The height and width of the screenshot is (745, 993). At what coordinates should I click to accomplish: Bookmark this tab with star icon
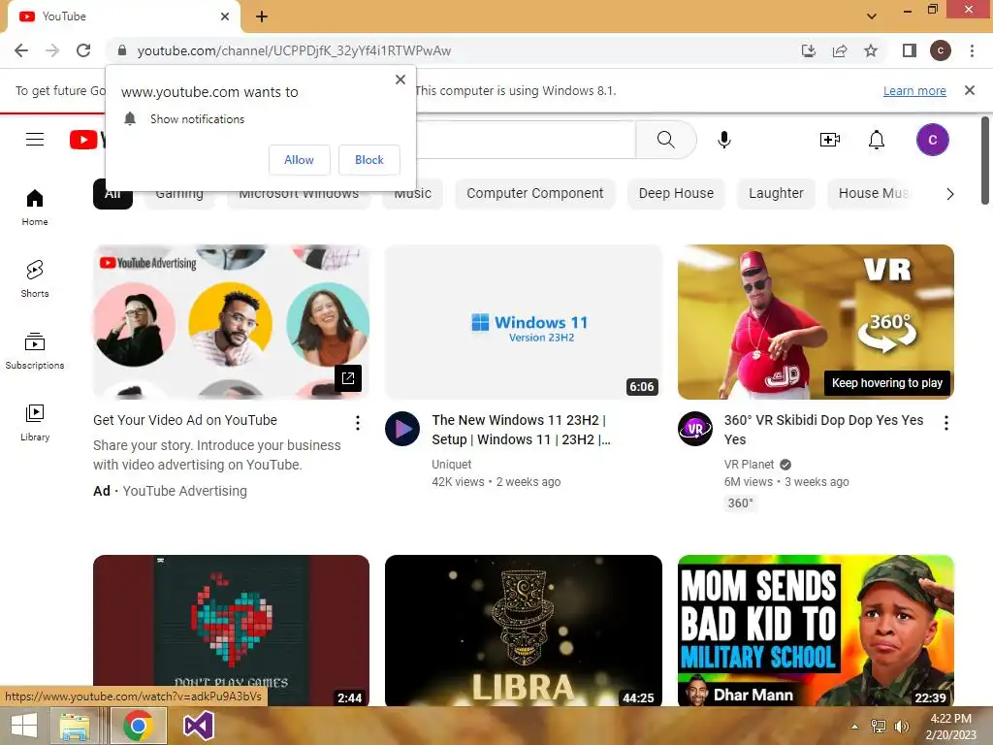click(x=871, y=50)
